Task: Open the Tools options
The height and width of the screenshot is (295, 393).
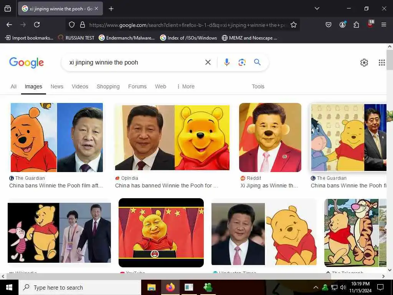Action: click(258, 86)
